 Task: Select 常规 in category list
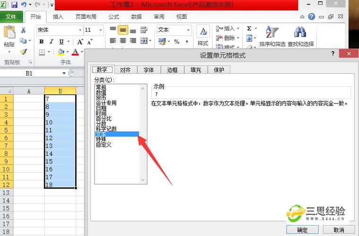click(101, 87)
